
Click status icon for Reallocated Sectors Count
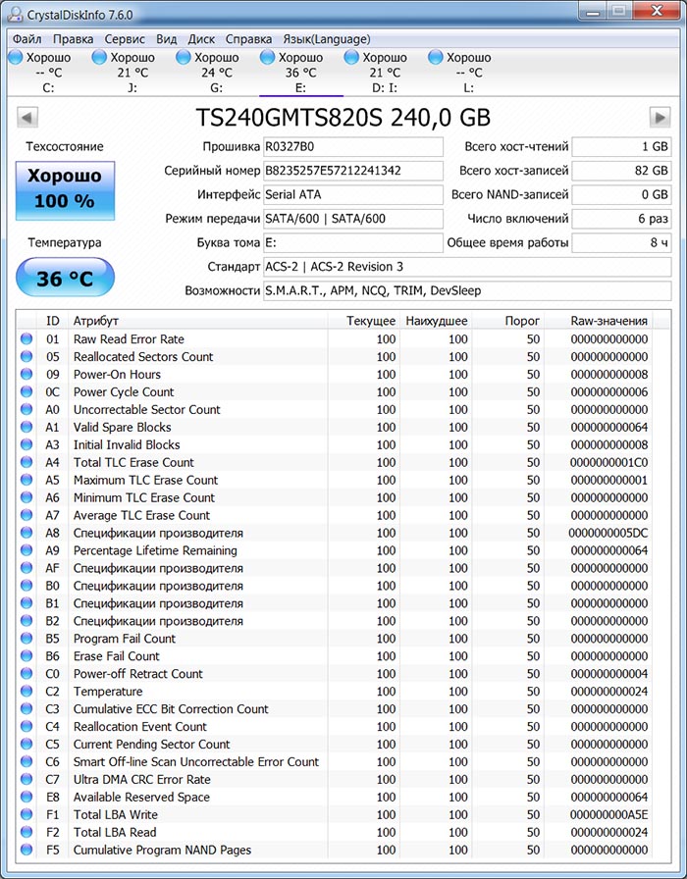click(26, 356)
